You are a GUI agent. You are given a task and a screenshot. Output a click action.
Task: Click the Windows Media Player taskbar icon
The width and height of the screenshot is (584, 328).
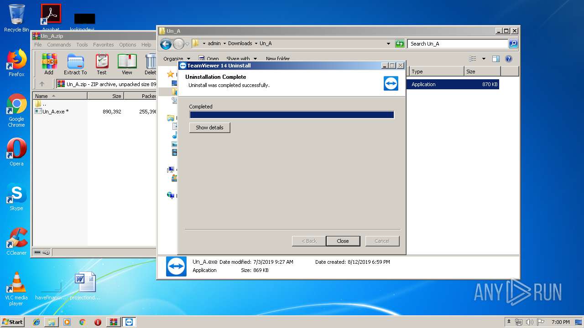67,322
